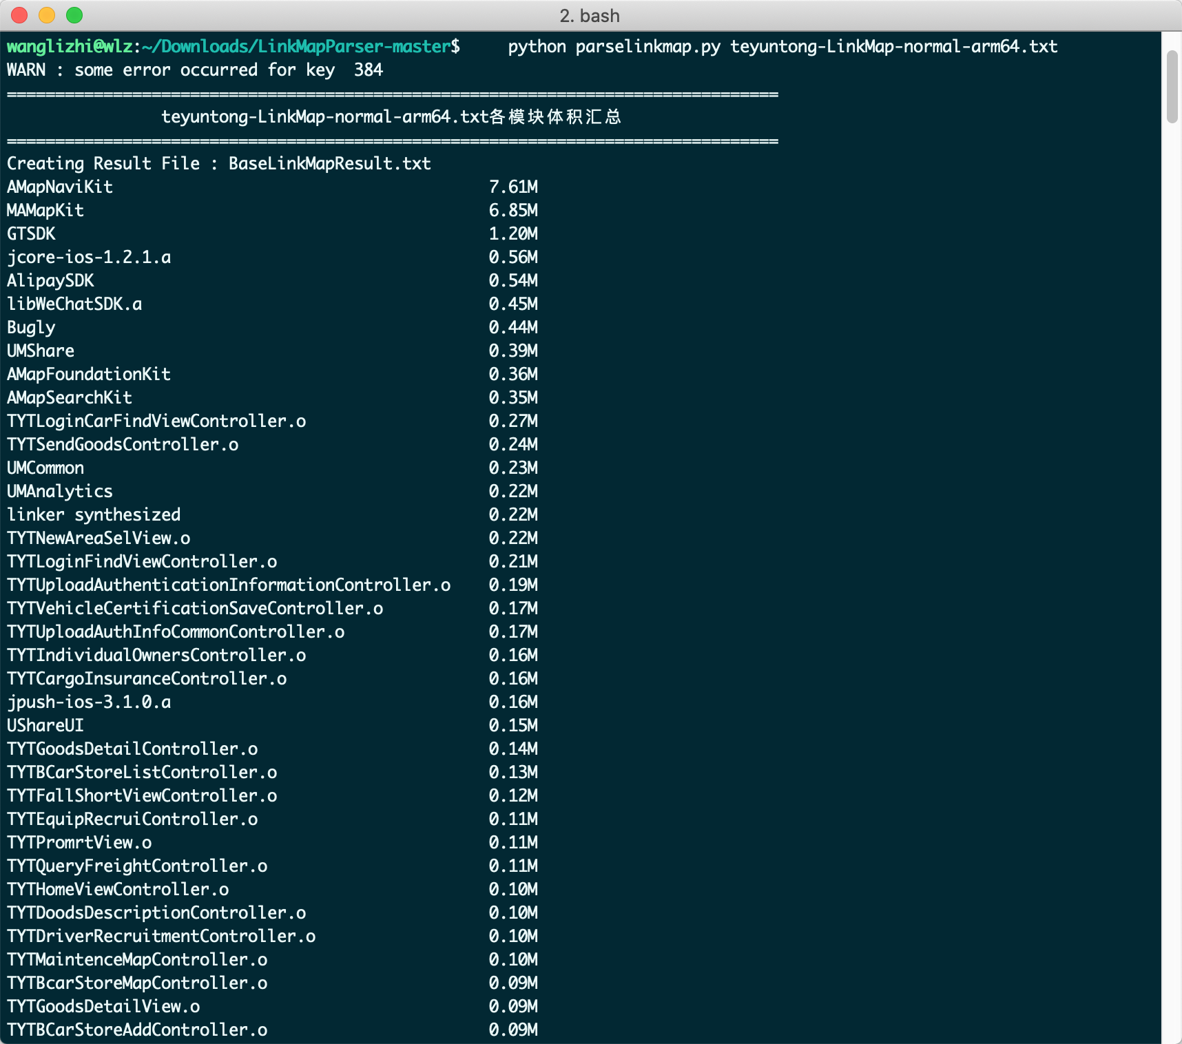
Task: Click the vertical scrollbar thumb
Action: (1172, 87)
